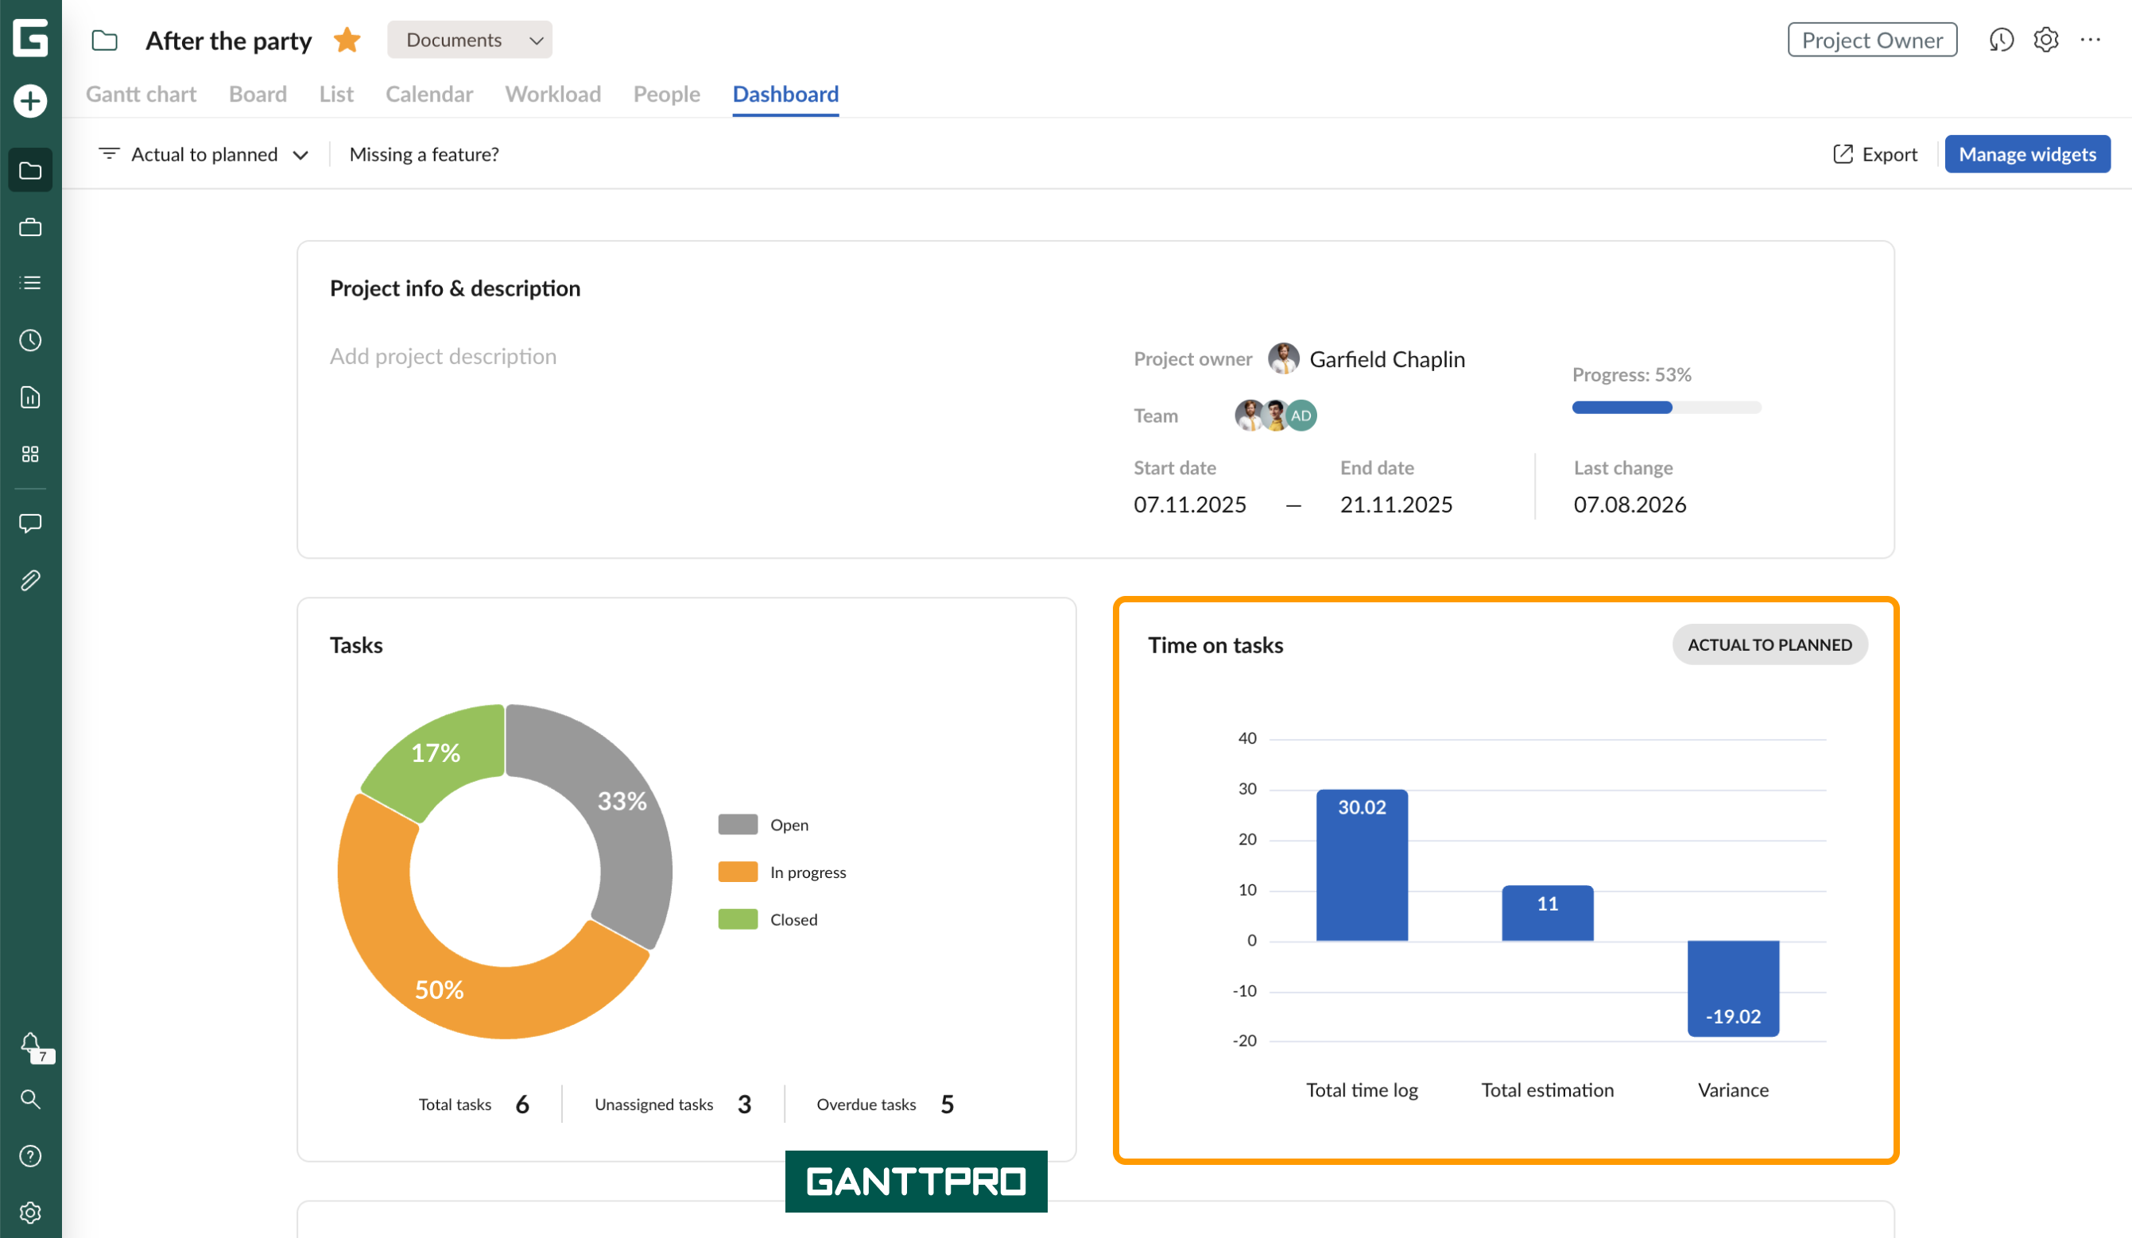Switch to the List tab
The height and width of the screenshot is (1238, 2132).
[x=336, y=94]
